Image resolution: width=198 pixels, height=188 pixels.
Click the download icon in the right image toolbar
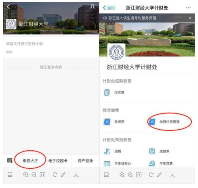[172, 175]
